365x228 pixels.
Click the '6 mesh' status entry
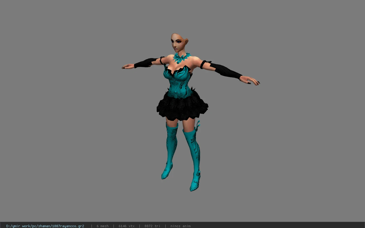(x=103, y=226)
